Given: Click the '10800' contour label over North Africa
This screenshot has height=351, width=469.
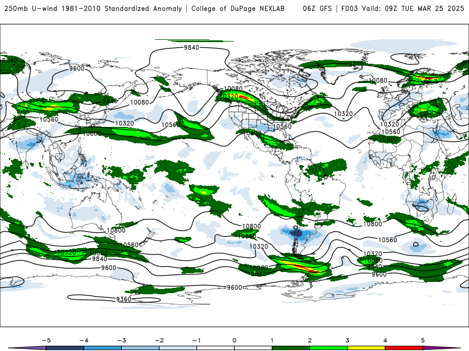Looking at the screenshot, I should (x=388, y=139).
